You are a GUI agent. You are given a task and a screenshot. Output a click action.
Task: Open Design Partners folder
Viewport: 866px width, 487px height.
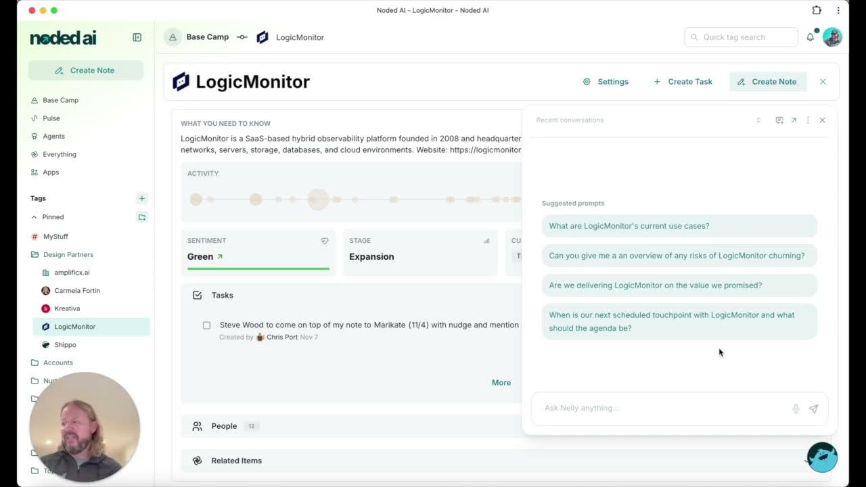click(x=68, y=254)
